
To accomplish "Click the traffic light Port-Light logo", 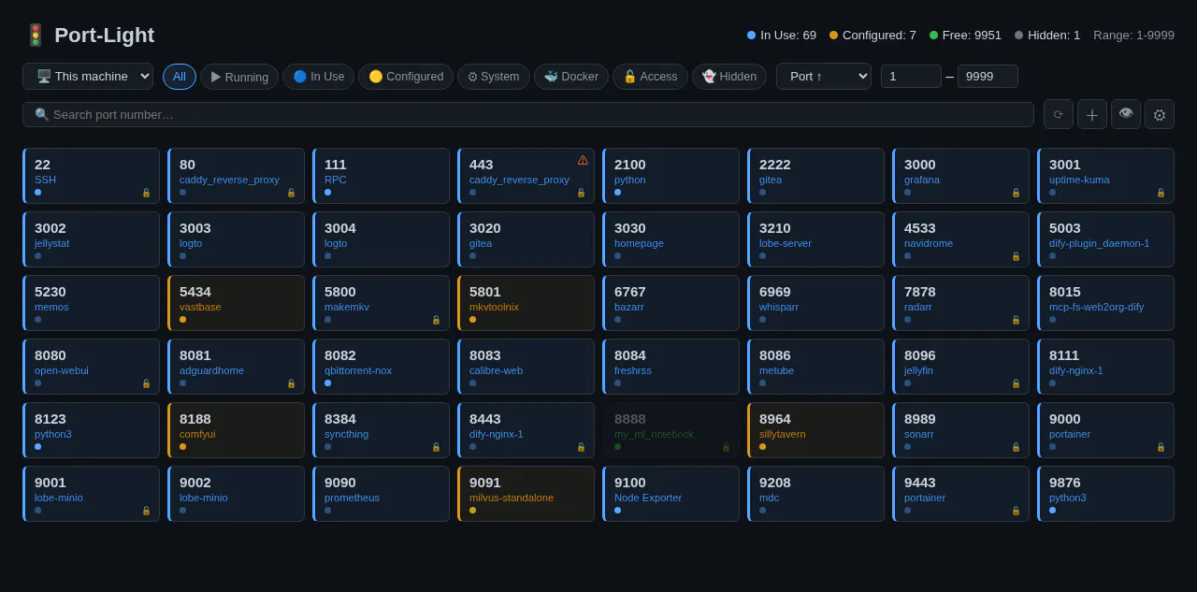I will (36, 36).
